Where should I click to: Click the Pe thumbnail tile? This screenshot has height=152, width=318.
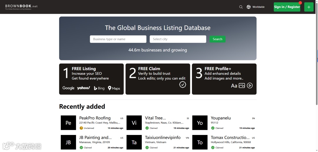(x=68, y=123)
